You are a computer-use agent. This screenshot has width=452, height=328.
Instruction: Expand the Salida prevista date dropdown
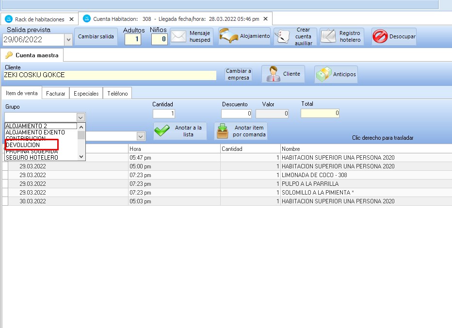point(68,40)
